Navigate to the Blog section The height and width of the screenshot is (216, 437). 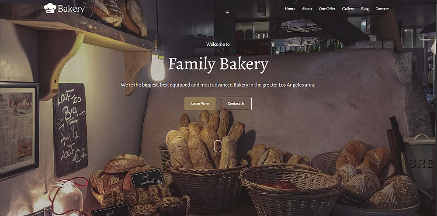click(x=365, y=9)
